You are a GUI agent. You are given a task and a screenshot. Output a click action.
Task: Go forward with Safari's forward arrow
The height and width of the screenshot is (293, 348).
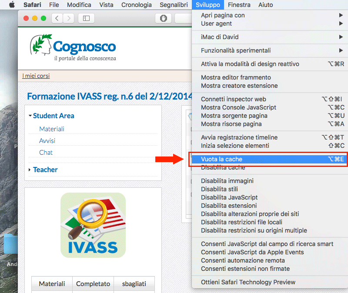tap(69, 18)
